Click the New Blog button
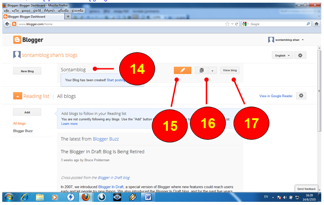Viewport: 324px width, 205px height. click(27, 71)
